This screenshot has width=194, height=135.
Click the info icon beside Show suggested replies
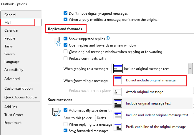coord(108,38)
